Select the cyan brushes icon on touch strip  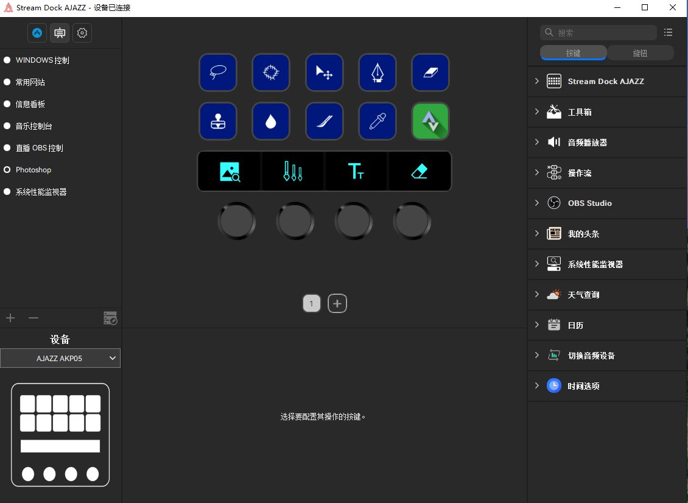tap(293, 171)
